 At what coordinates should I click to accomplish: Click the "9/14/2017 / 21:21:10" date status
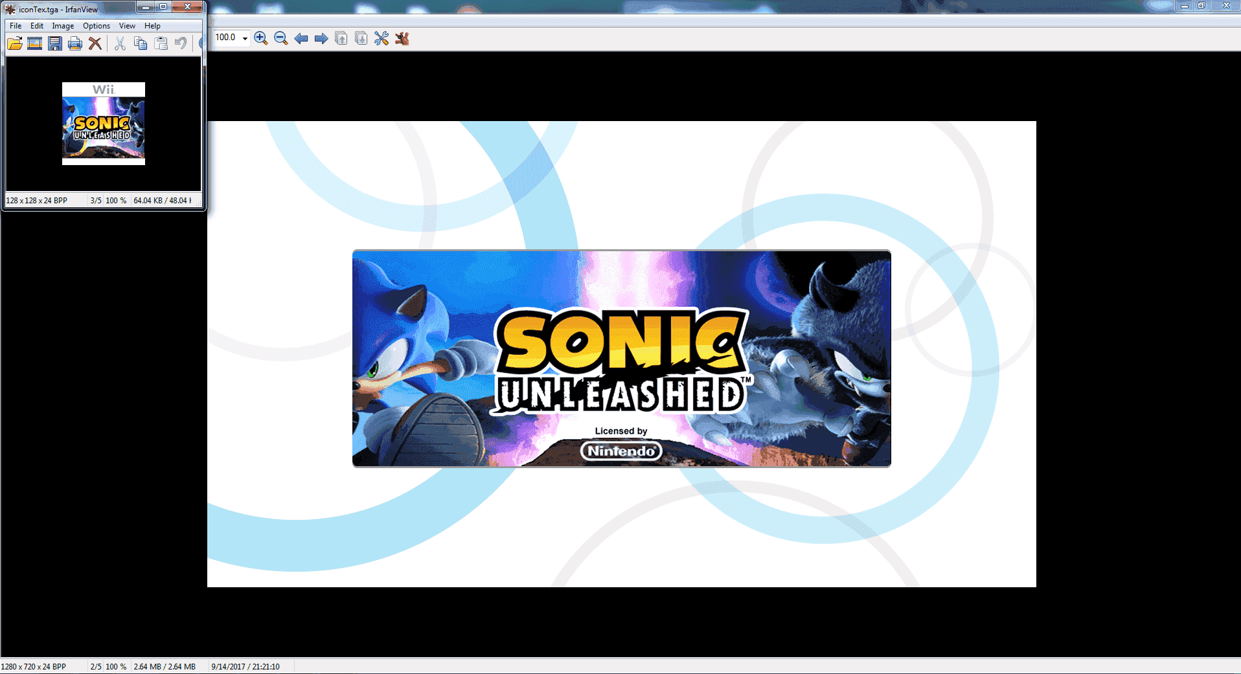tap(245, 667)
